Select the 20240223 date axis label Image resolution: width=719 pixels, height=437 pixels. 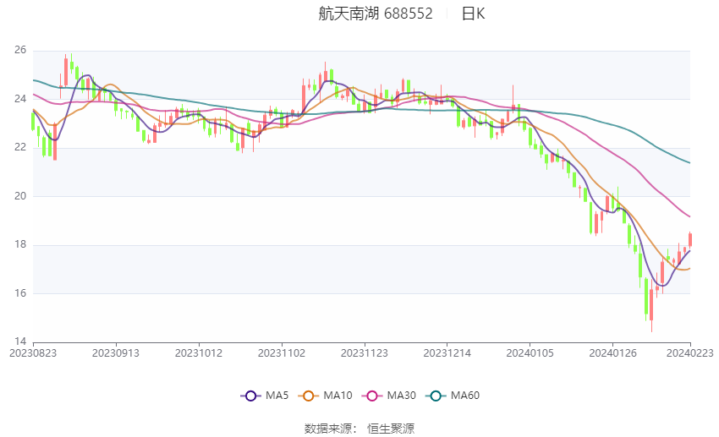(x=689, y=353)
